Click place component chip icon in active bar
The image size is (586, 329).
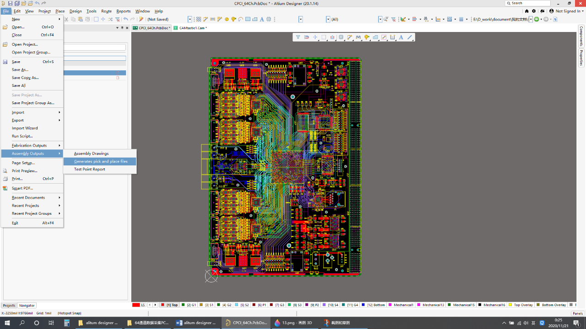pos(341,37)
